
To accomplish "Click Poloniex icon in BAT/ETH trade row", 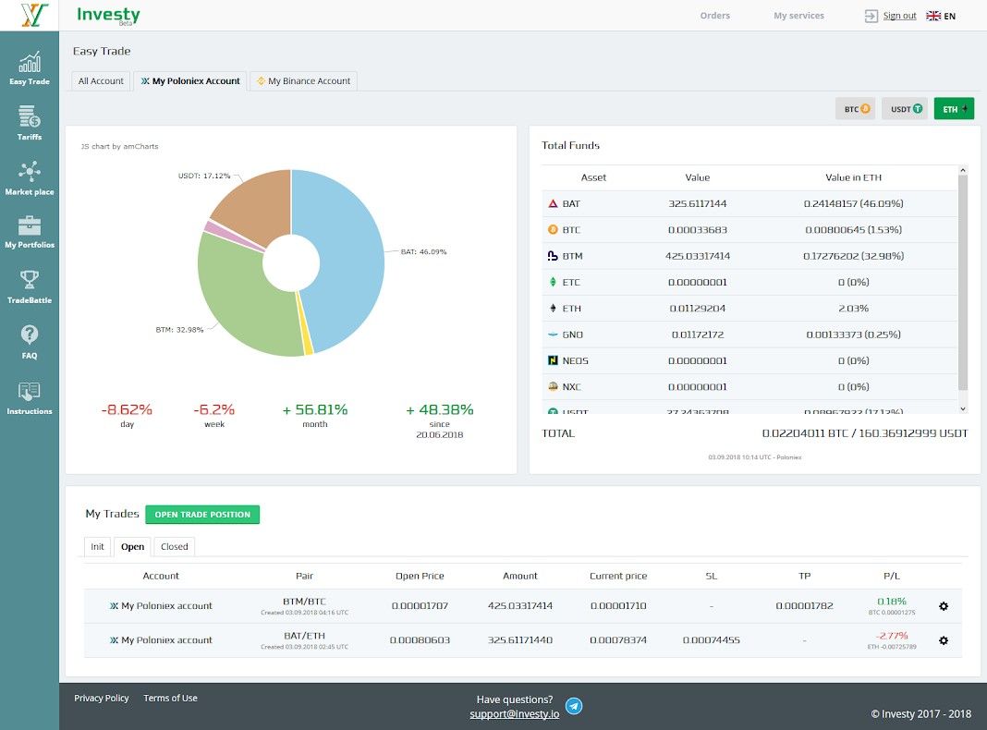I will click(114, 640).
